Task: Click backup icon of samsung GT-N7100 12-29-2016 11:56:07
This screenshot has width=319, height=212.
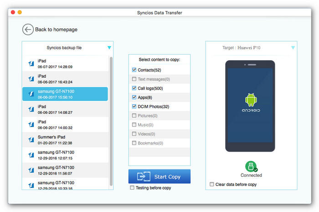Action: (x=31, y=170)
